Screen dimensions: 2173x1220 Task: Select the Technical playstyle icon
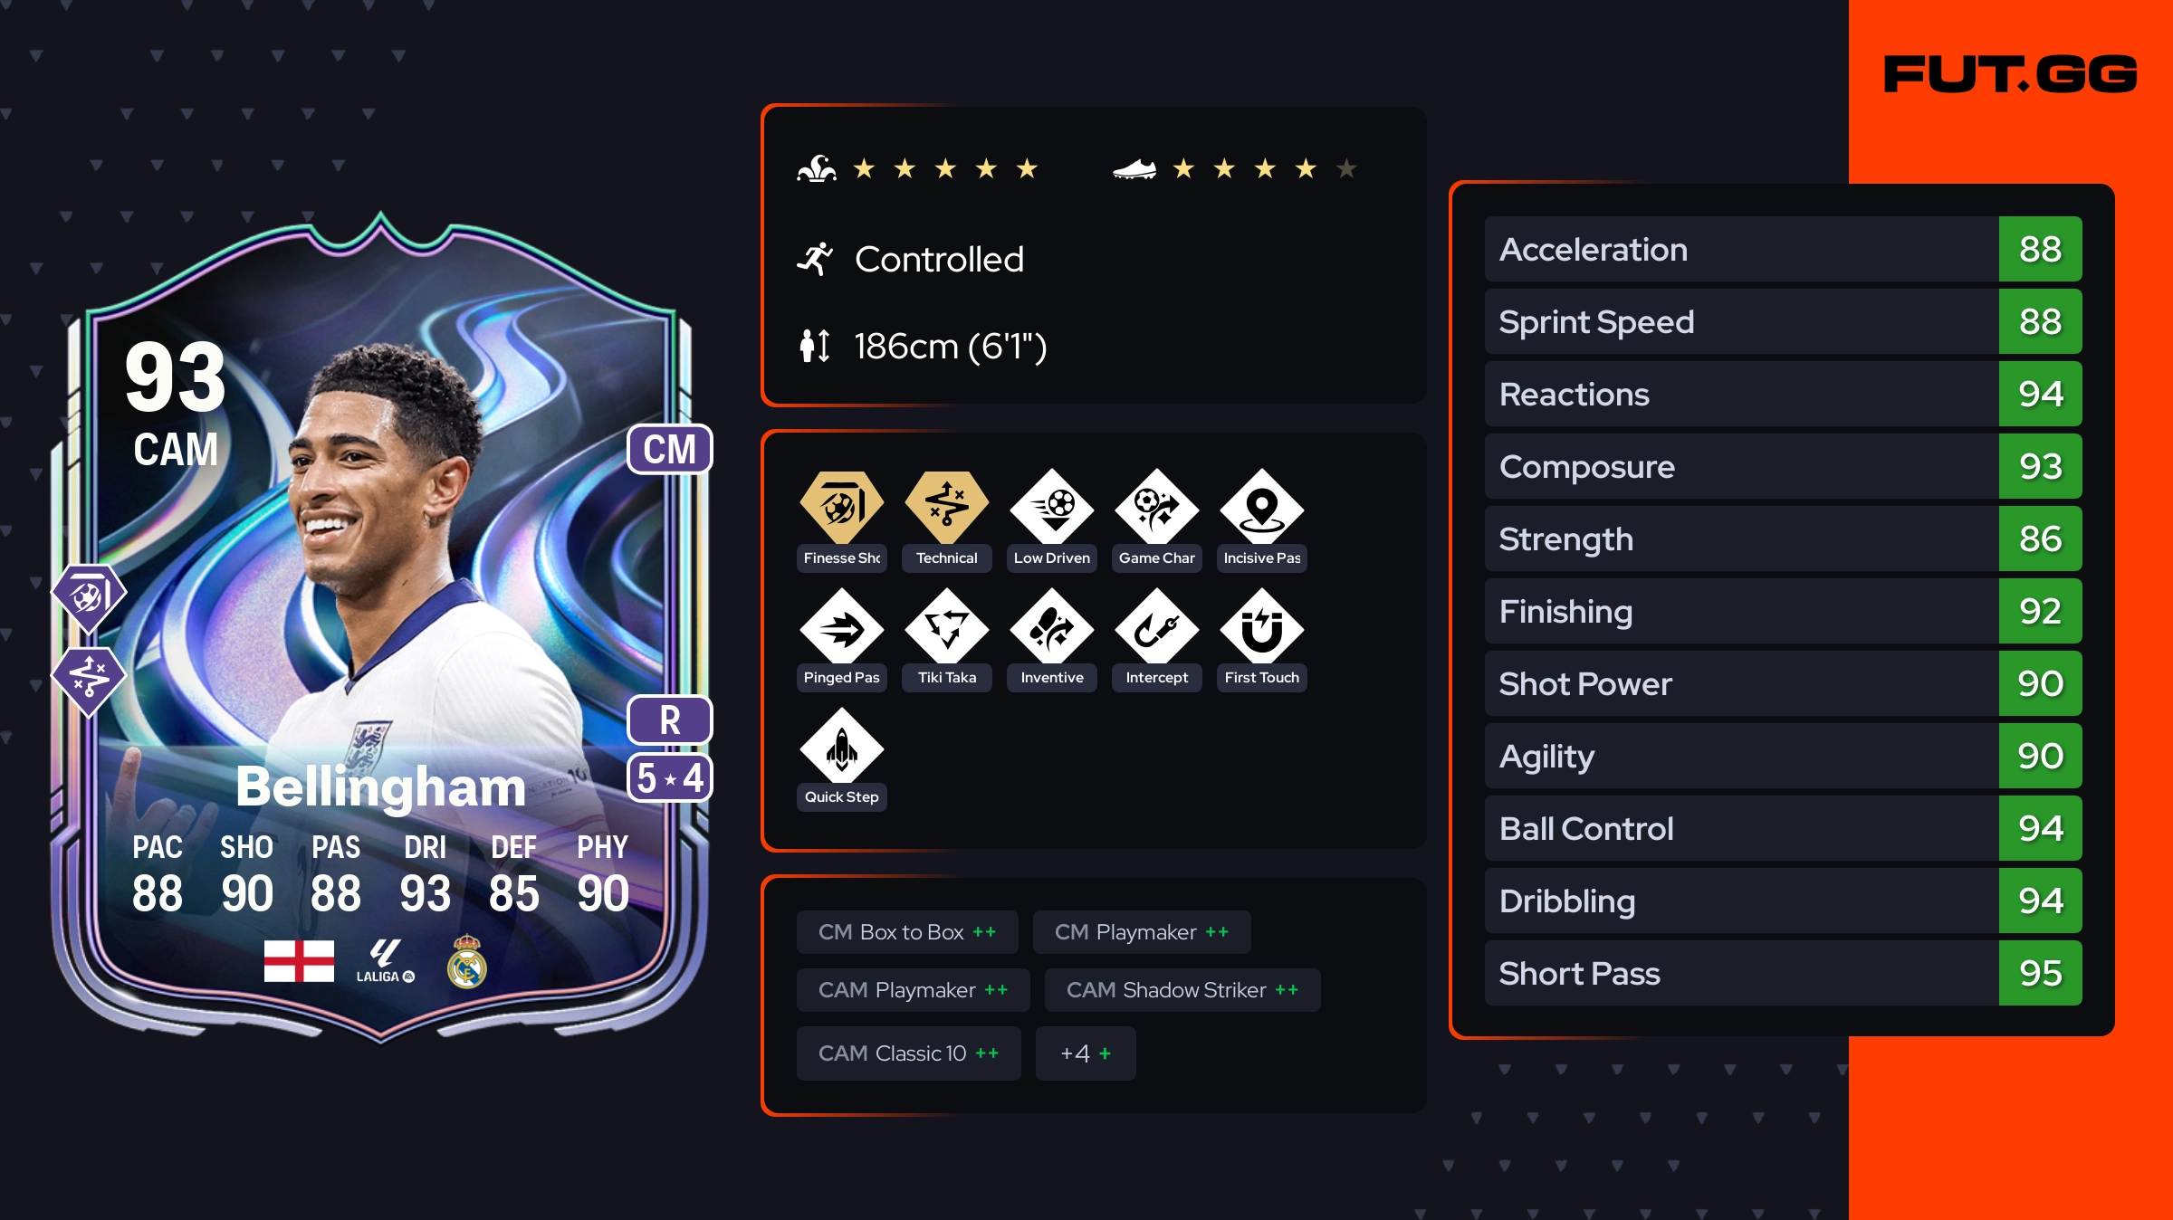[946, 505]
